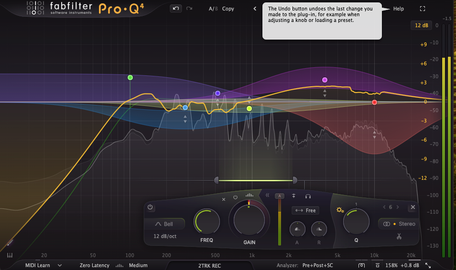The width and height of the screenshot is (456, 270).
Task: Toggle the selected band power button
Action: tap(150, 207)
